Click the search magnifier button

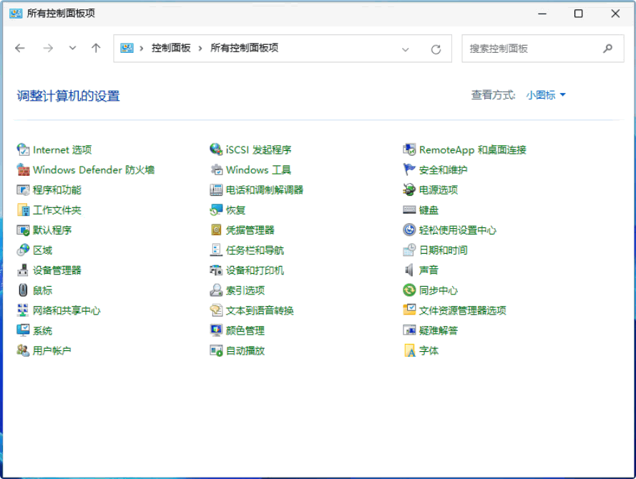tap(607, 49)
